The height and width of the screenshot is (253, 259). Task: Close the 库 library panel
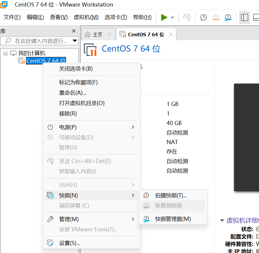[x=74, y=31]
